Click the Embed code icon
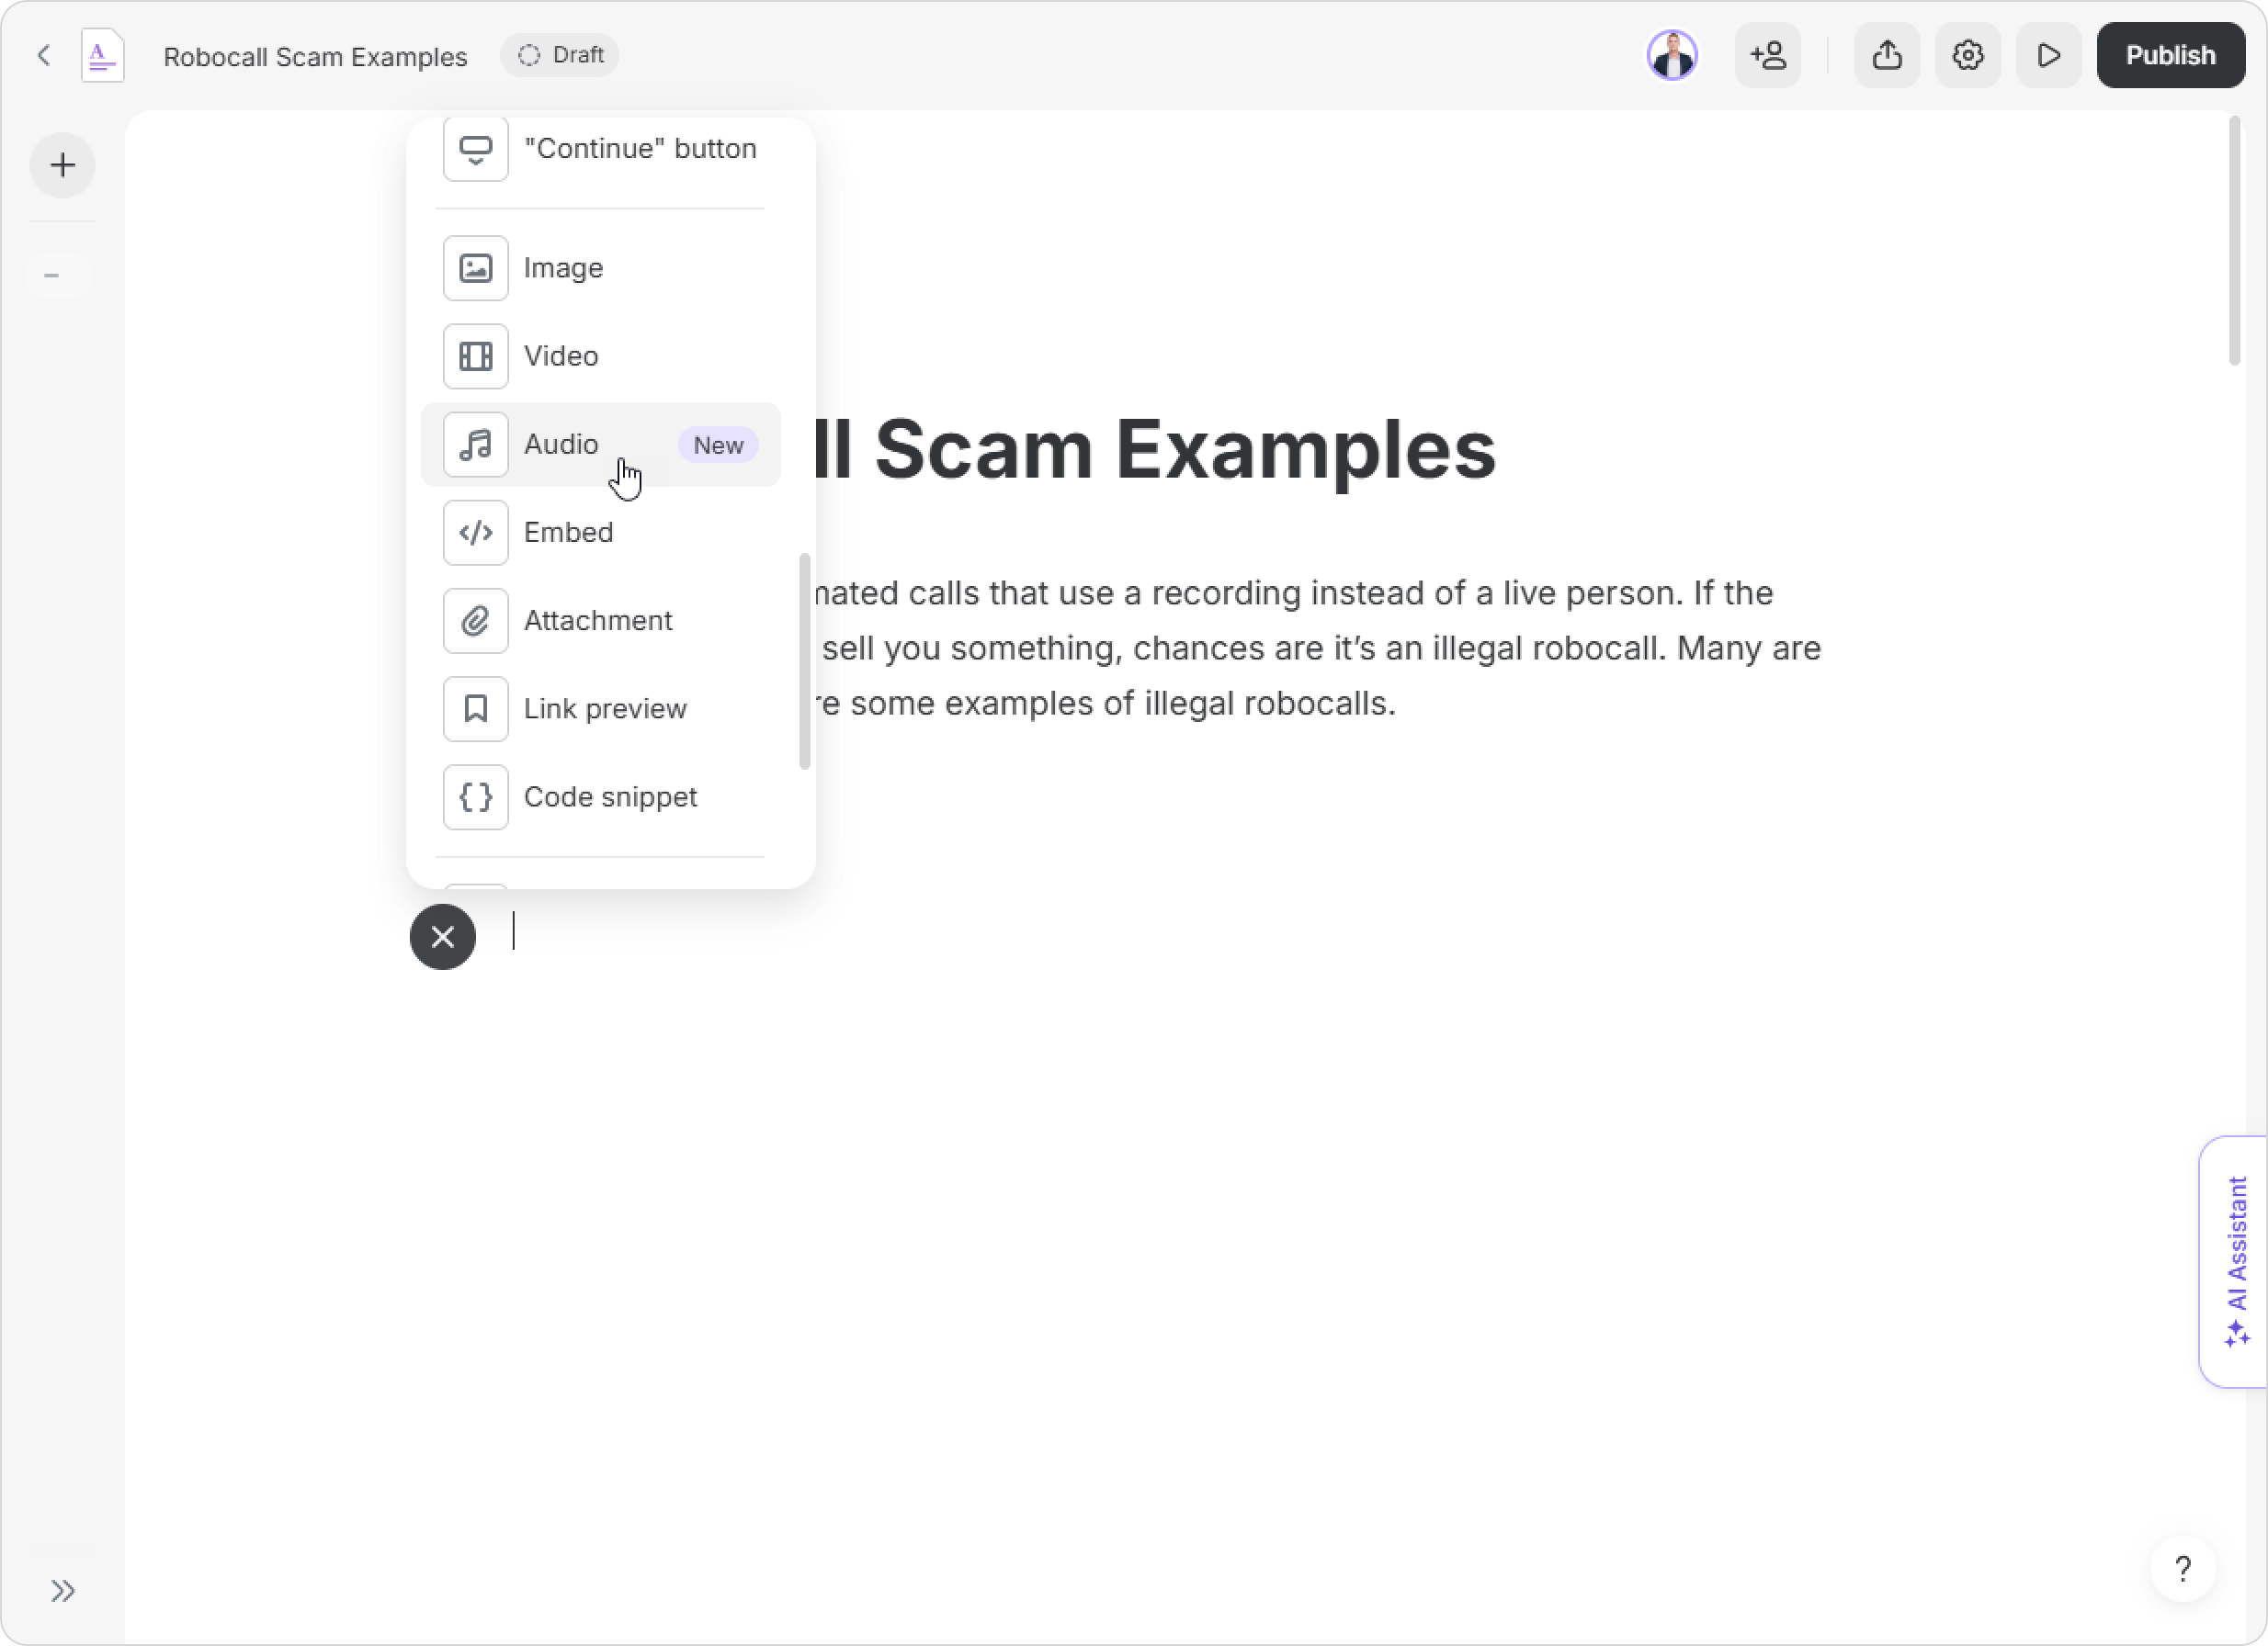 (476, 533)
